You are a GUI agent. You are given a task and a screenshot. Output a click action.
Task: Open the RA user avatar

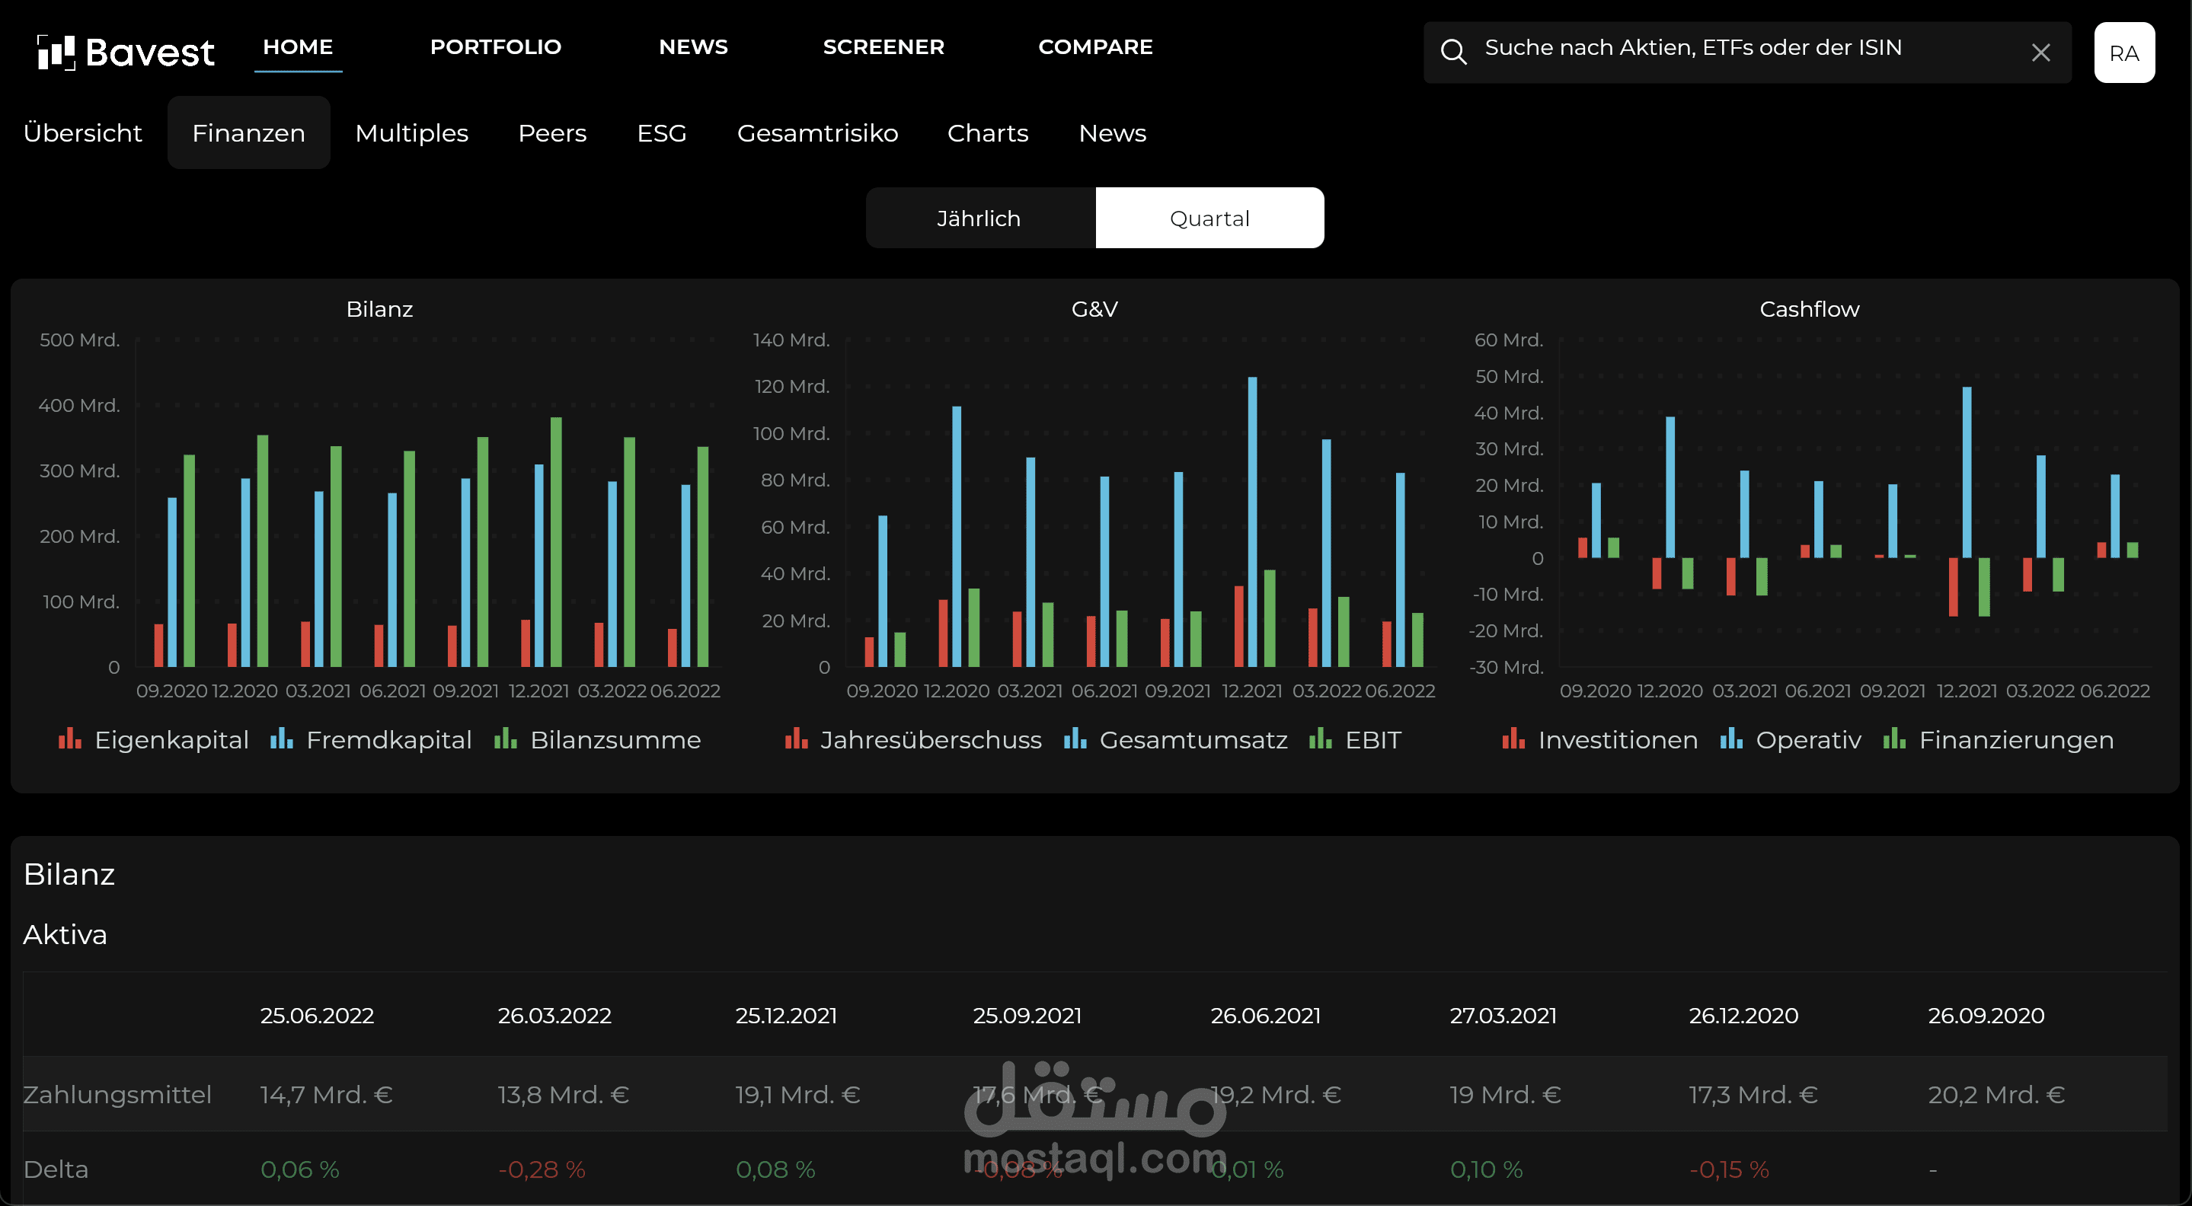tap(2123, 53)
